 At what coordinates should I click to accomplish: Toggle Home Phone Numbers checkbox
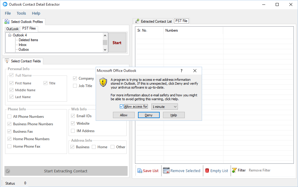9,139
